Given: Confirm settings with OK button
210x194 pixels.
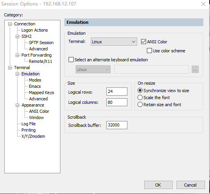Looking at the screenshot, I should [158, 185].
